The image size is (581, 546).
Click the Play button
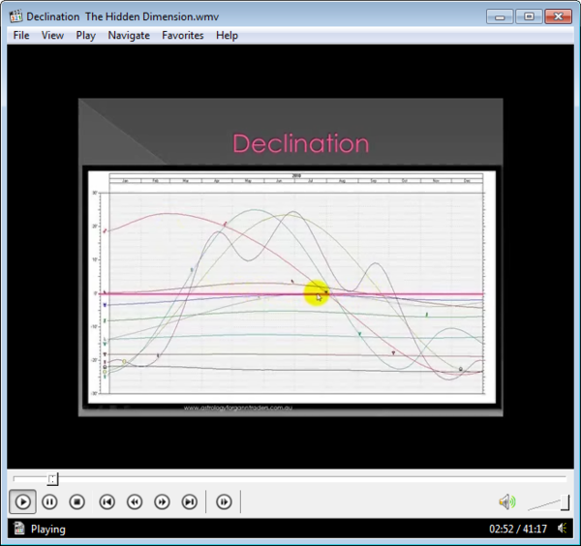pos(22,501)
